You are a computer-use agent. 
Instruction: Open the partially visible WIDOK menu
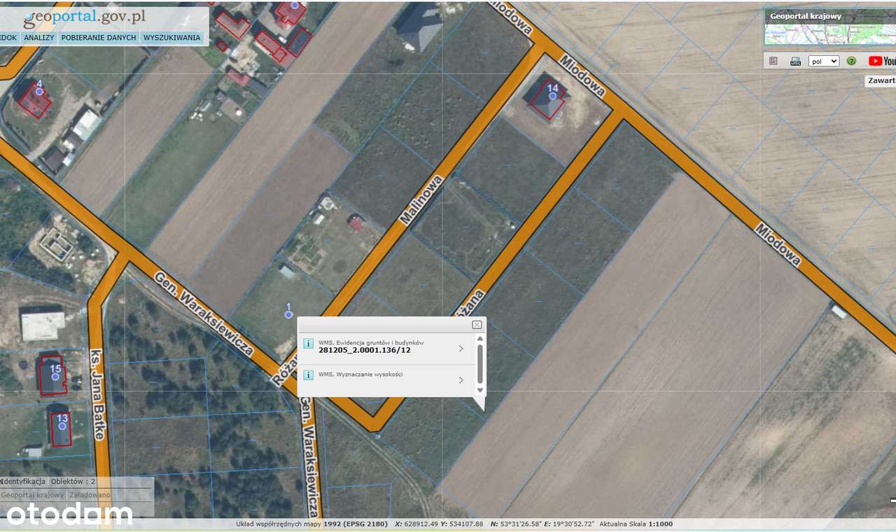(8, 38)
